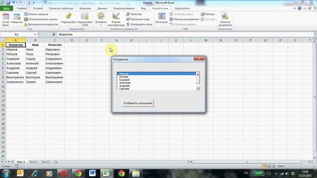Click the volume tray icon
The width and height of the screenshot is (317, 178).
click(x=287, y=174)
